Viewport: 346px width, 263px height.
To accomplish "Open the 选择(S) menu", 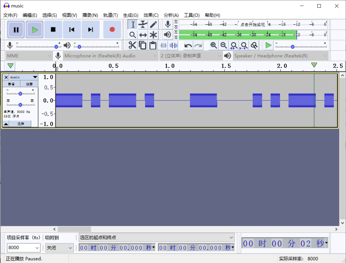I will (49, 15).
